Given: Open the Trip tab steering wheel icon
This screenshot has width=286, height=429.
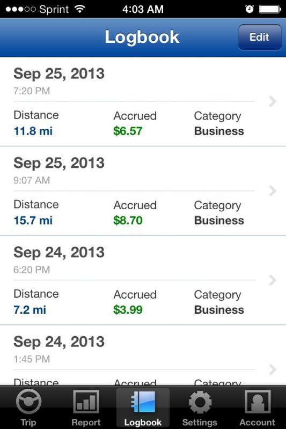Looking at the screenshot, I should [28, 402].
